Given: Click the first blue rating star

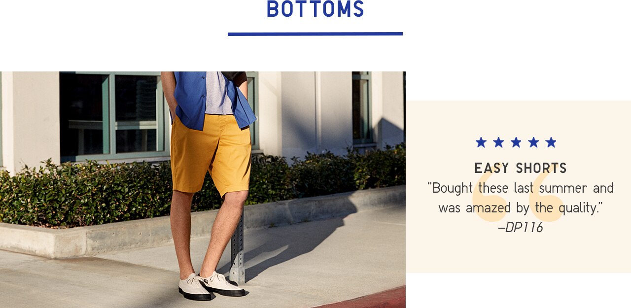Looking at the screenshot, I should tap(481, 142).
